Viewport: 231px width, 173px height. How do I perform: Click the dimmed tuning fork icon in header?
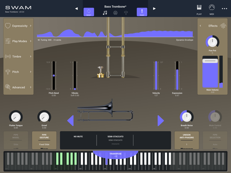pyautogui.click(x=126, y=13)
